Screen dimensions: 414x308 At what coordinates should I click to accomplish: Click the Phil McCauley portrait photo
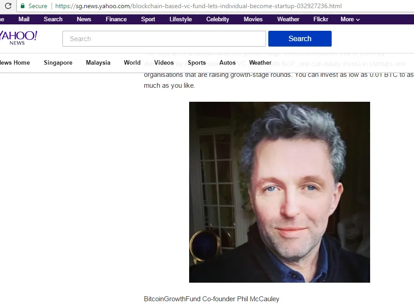[279, 192]
